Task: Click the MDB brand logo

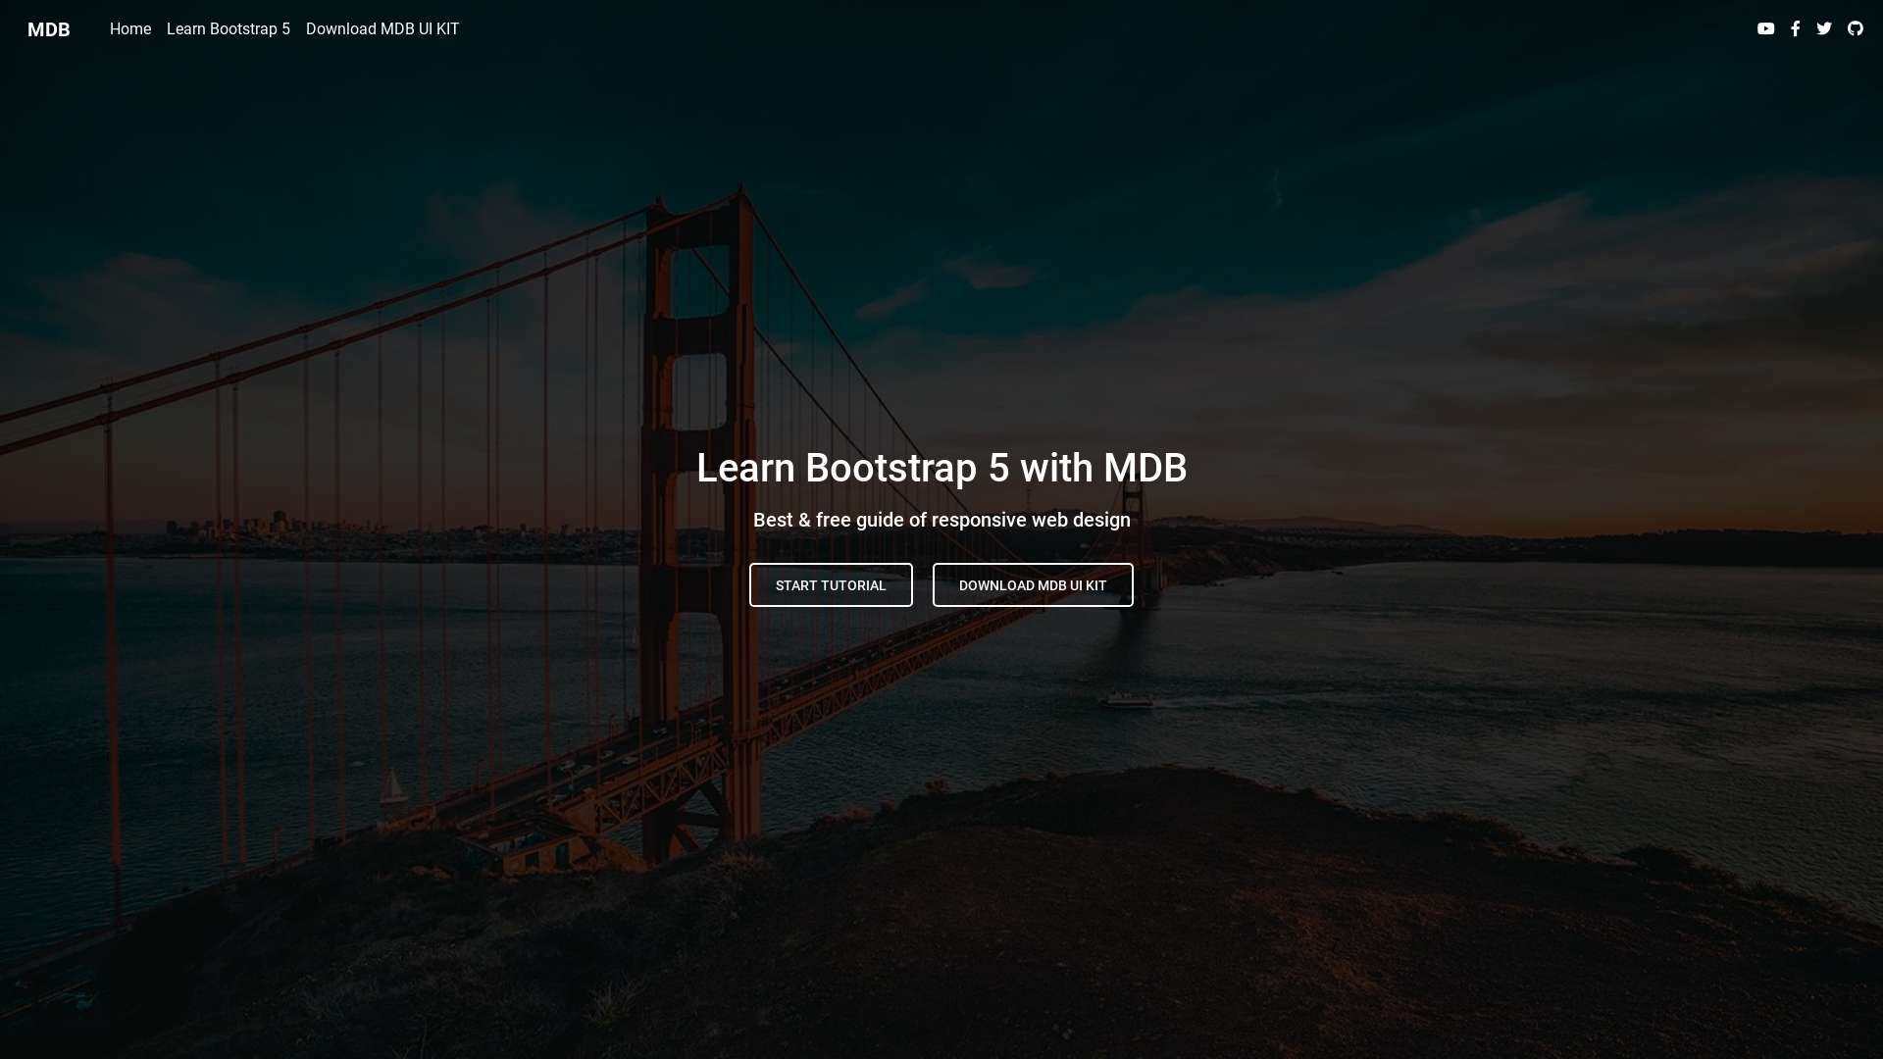Action: 49,29
